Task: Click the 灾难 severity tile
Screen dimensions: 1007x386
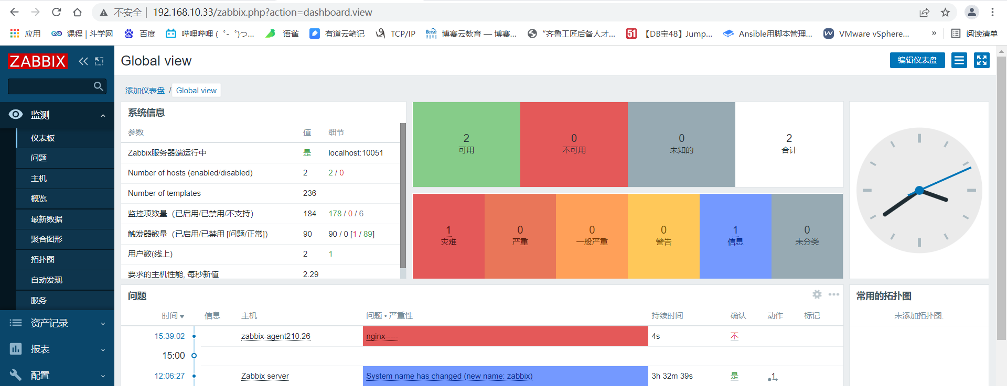Action: click(448, 236)
